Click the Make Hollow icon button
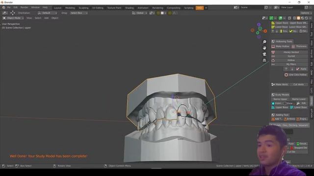The width and height of the screenshot is (314, 176). [280, 46]
